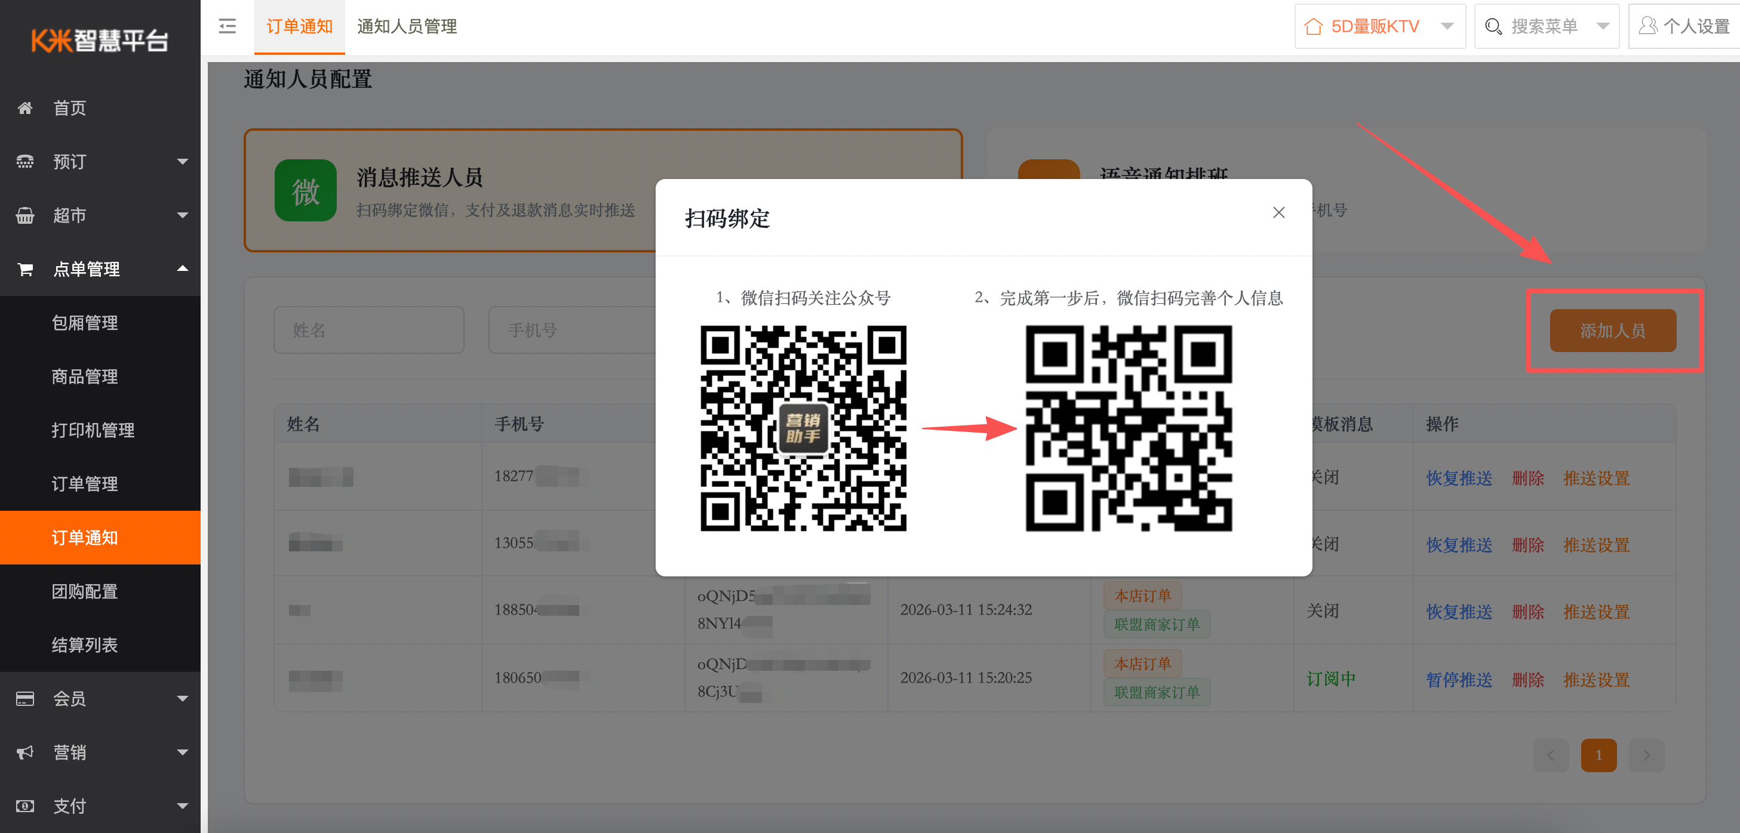The width and height of the screenshot is (1740, 833).
Task: Click 删除 for the 18277 row
Action: click(1528, 478)
